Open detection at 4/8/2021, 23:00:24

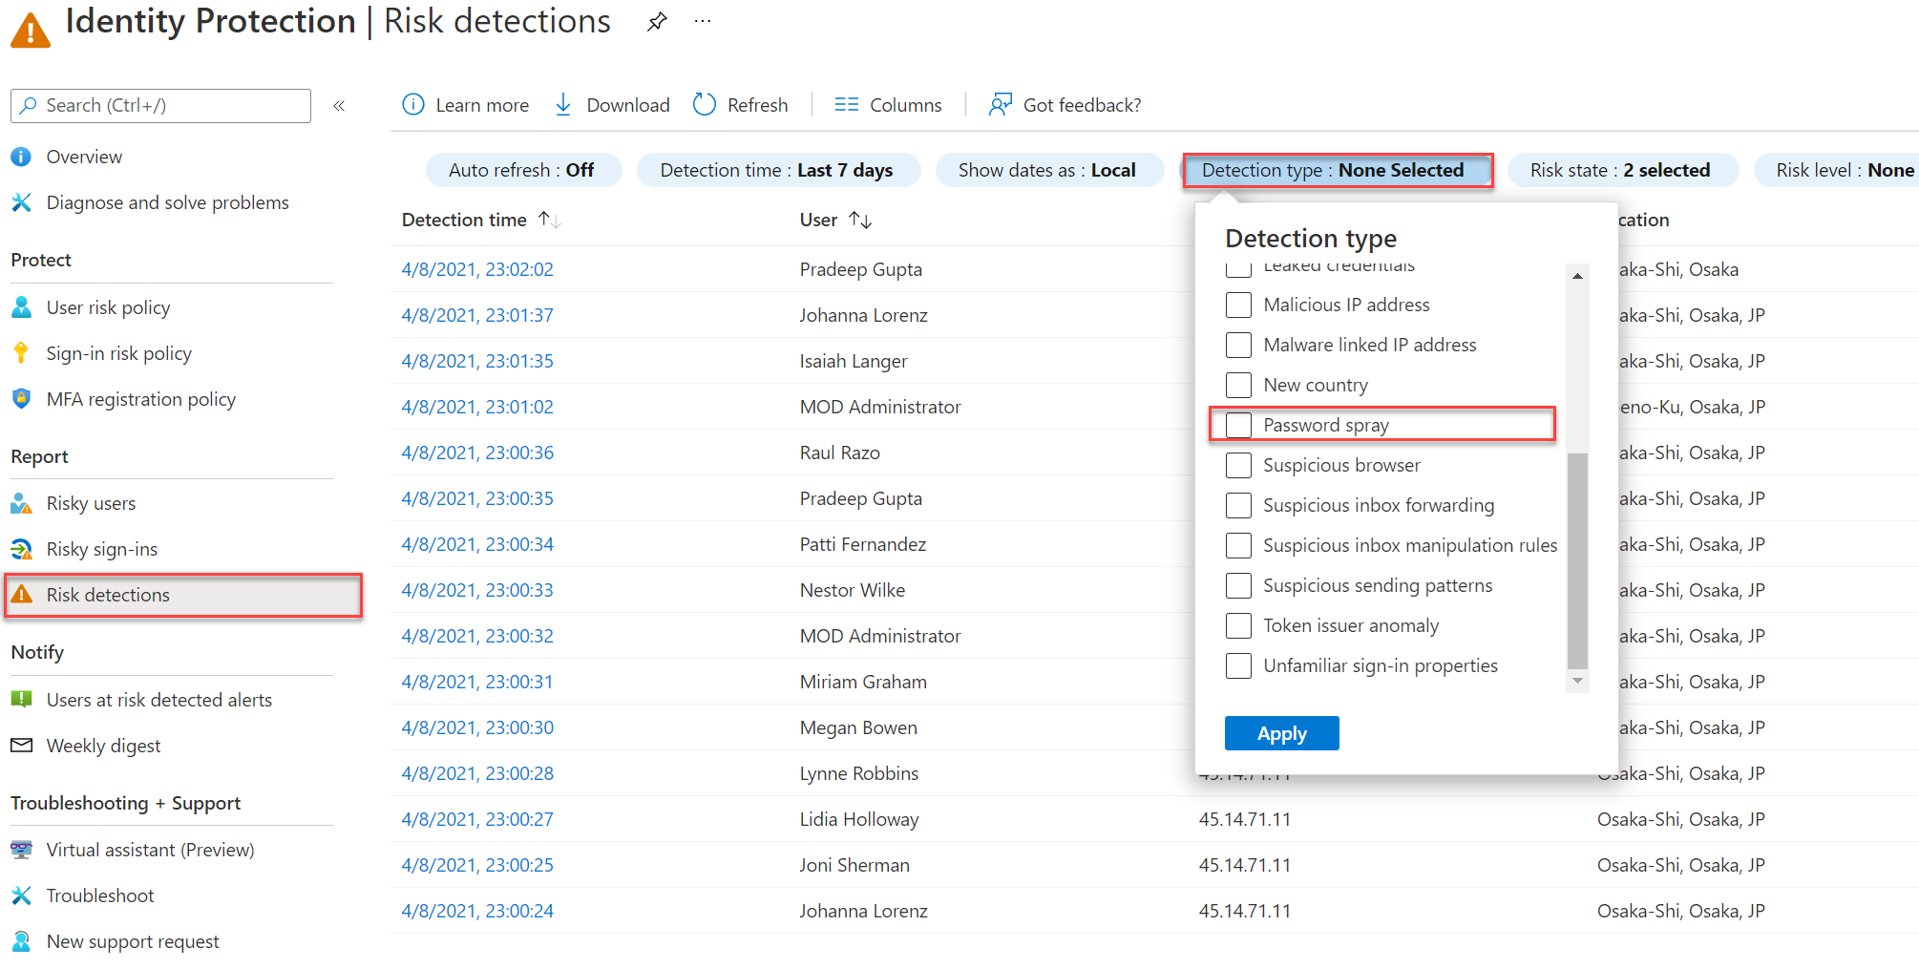[477, 911]
